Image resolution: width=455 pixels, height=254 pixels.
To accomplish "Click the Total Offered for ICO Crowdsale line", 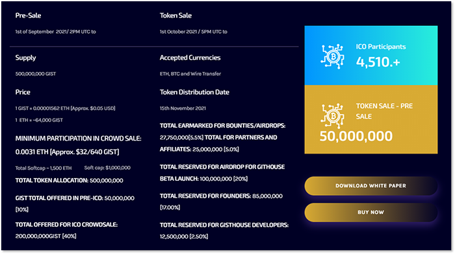I will pyautogui.click(x=66, y=230).
